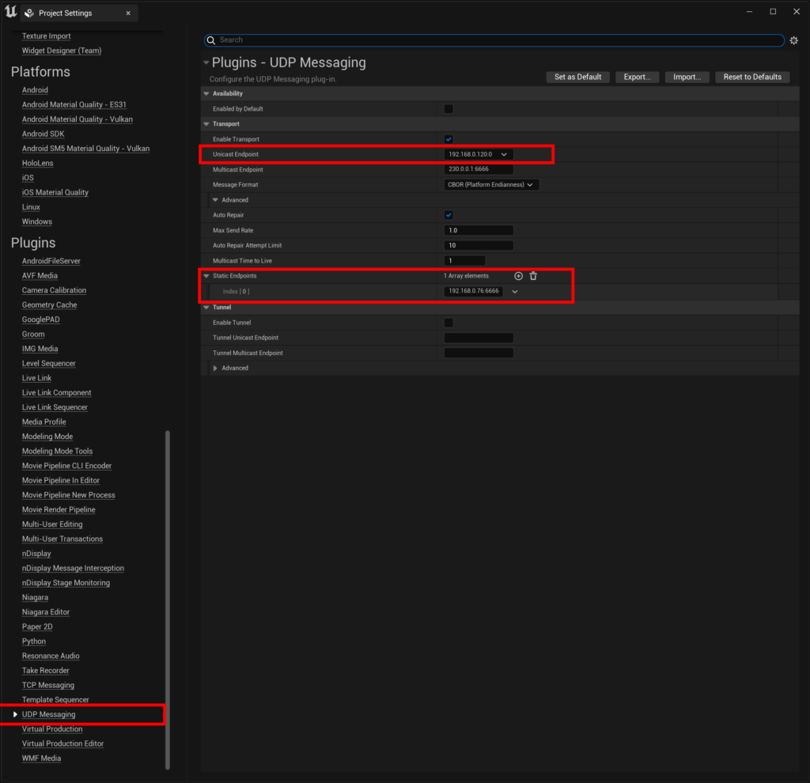Open Android platform settings
Screen dimensions: 810x783
35,90
